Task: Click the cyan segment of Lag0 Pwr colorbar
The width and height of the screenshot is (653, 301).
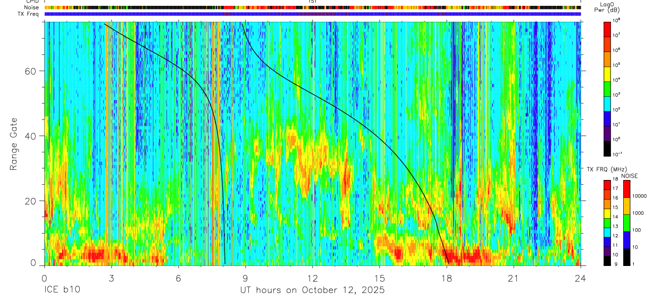Action: coord(608,103)
